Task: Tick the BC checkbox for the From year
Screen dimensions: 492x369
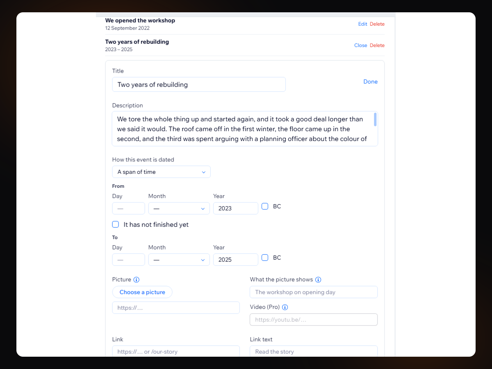Action: pyautogui.click(x=265, y=206)
